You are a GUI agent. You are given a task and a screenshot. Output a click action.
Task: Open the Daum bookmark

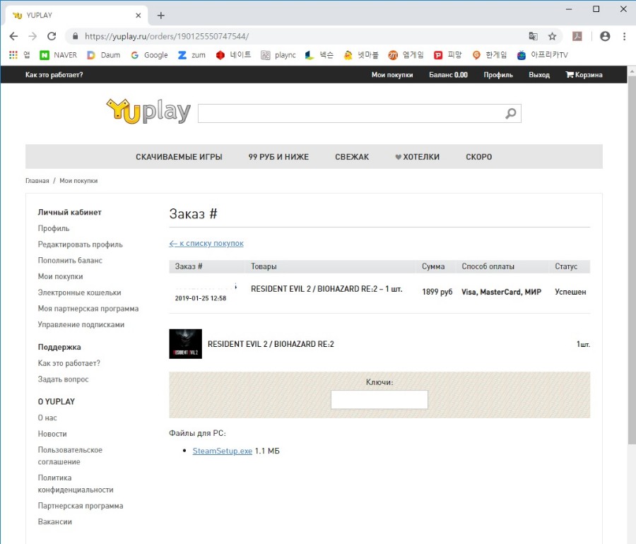(x=104, y=54)
